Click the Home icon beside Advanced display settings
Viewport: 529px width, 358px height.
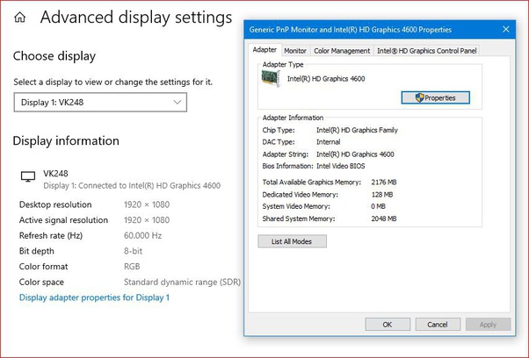pyautogui.click(x=19, y=18)
